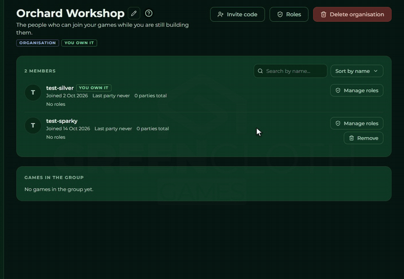The image size is (404, 279).
Task: Click the 2 MEMBERS heading
Action: tap(40, 71)
